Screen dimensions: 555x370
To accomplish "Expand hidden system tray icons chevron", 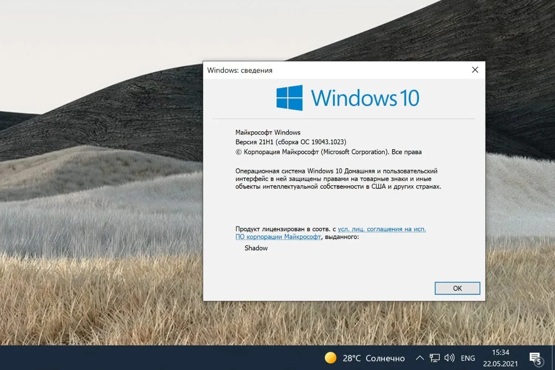I will tap(420, 358).
